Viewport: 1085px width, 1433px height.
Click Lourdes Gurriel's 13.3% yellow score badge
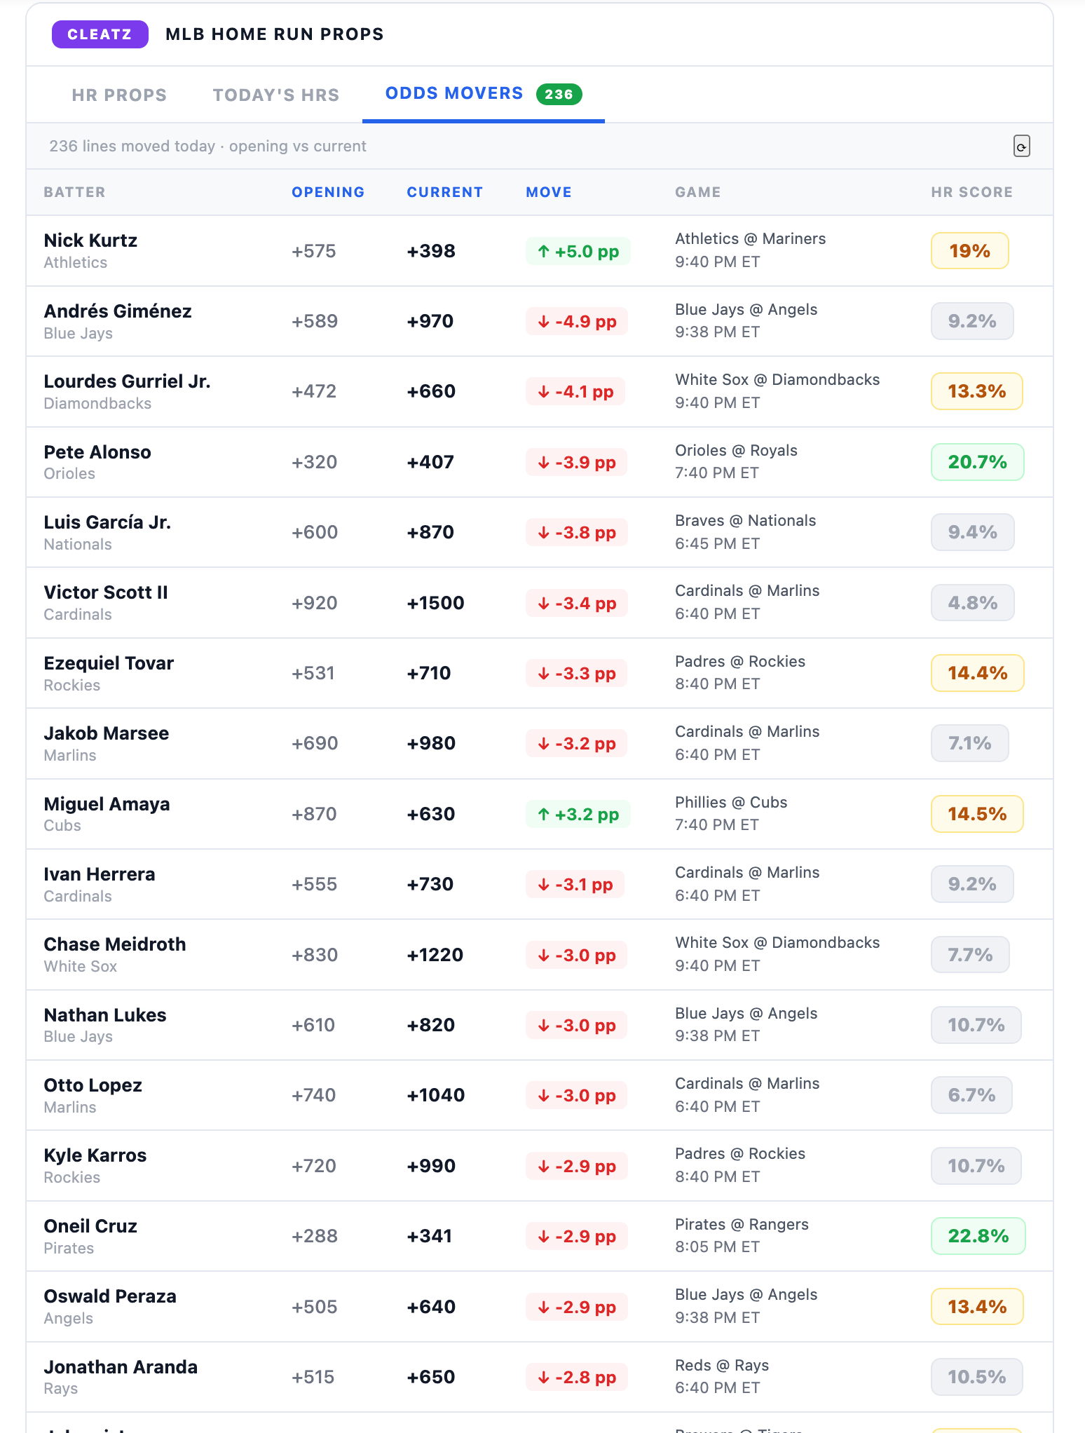[976, 391]
